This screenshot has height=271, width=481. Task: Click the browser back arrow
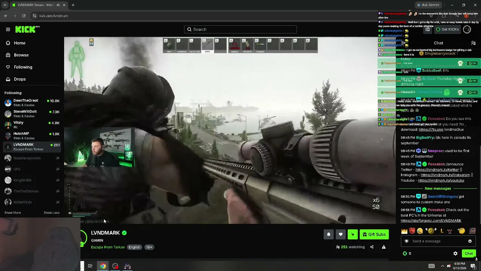6,16
